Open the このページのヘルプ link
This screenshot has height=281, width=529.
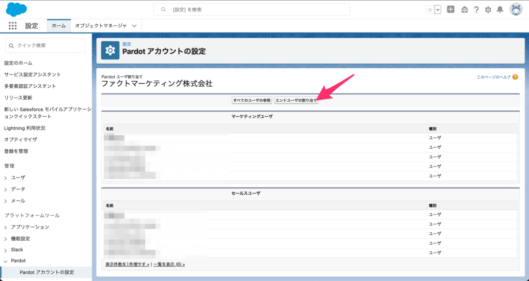pyautogui.click(x=493, y=77)
